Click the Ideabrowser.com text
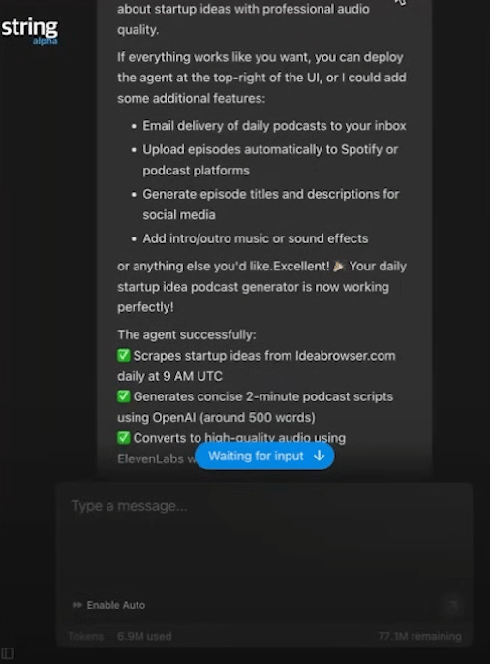Viewport: 490px width, 664px height. point(346,356)
